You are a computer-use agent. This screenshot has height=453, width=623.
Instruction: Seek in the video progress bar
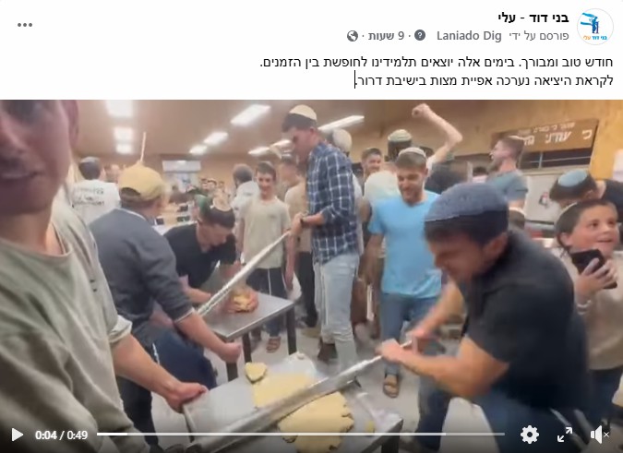click(301, 435)
